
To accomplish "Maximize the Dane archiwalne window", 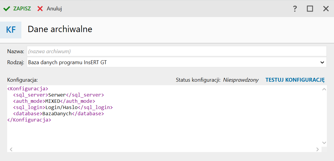I will tap(310, 9).
